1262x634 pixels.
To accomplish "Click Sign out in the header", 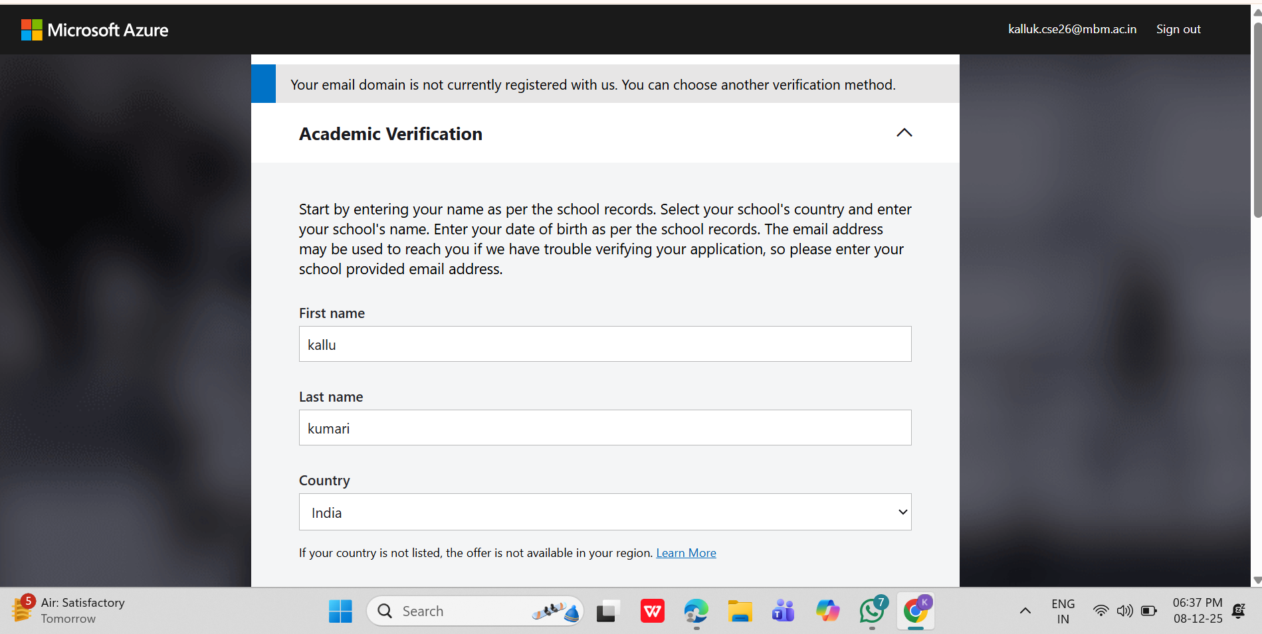I will coord(1178,29).
